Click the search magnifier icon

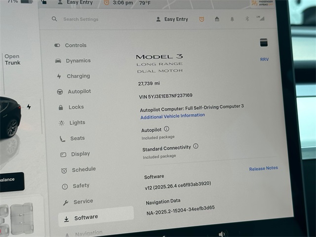coord(54,19)
